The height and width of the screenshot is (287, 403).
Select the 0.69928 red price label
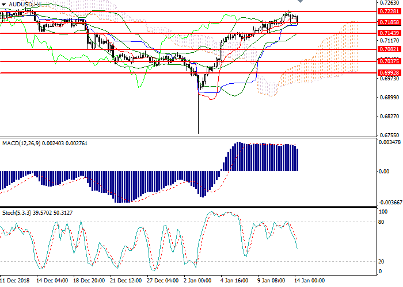click(385, 73)
